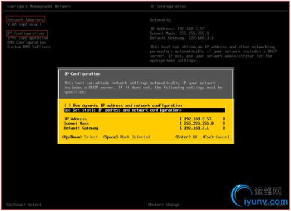Select IPv6 Configuration menu entry
The width and height of the screenshot is (291, 211).
click(x=28, y=38)
